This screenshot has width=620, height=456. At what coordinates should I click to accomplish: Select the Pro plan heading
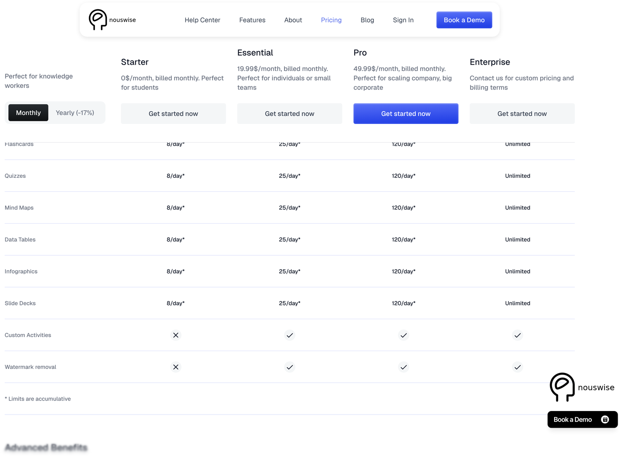(x=360, y=53)
